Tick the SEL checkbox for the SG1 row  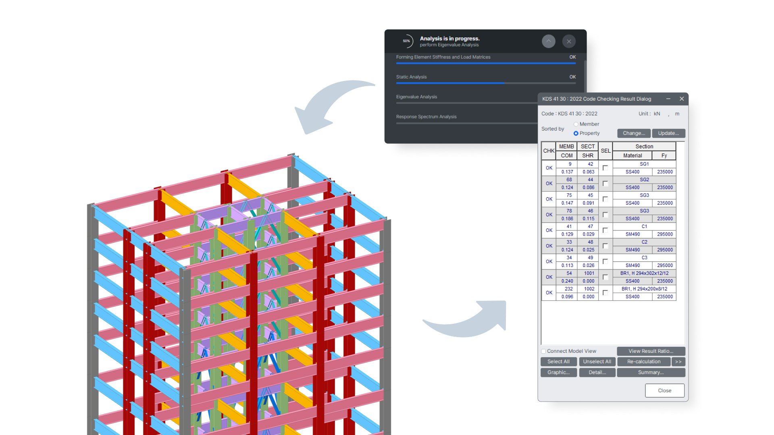point(605,168)
